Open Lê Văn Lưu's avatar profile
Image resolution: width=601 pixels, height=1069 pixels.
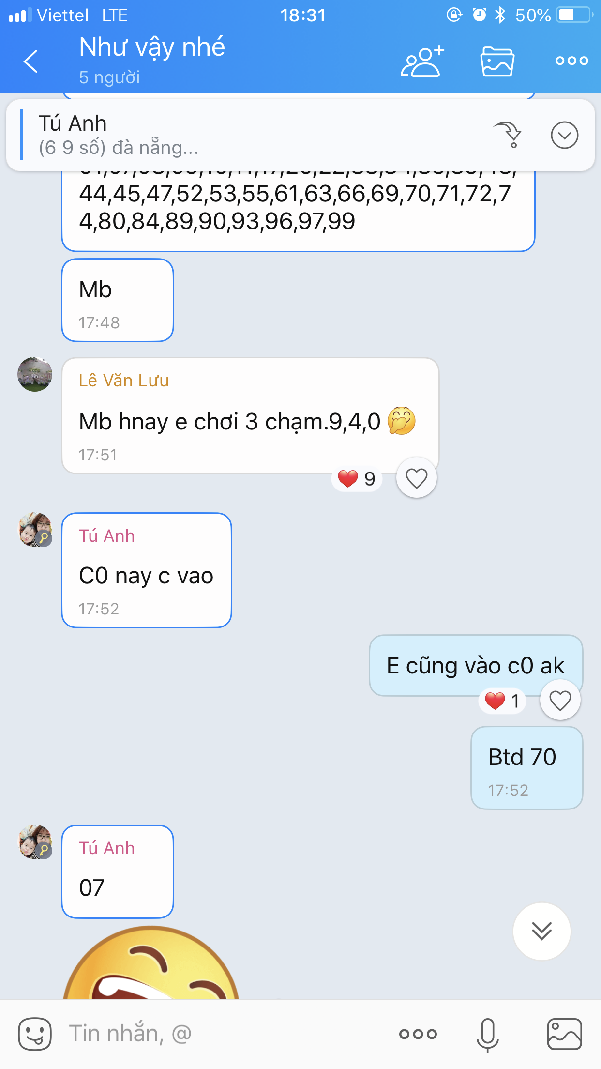click(35, 374)
